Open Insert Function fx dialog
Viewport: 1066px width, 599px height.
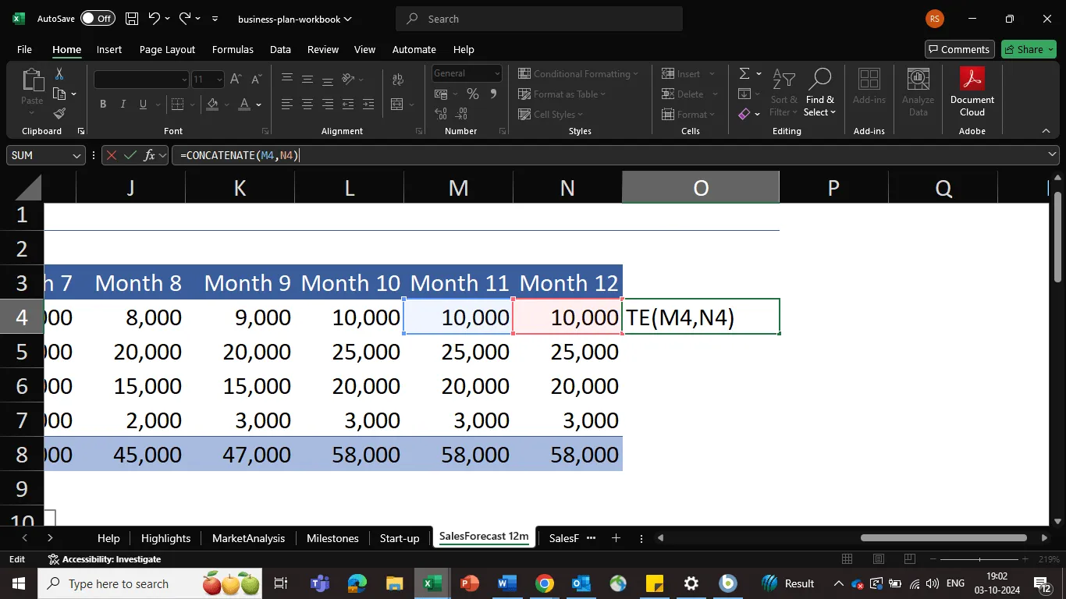pos(149,155)
